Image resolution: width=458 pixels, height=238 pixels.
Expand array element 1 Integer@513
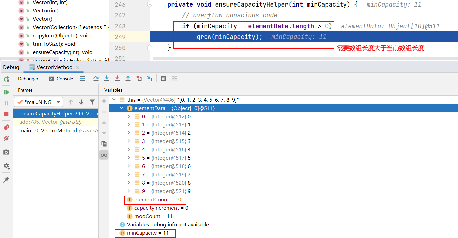click(x=129, y=124)
